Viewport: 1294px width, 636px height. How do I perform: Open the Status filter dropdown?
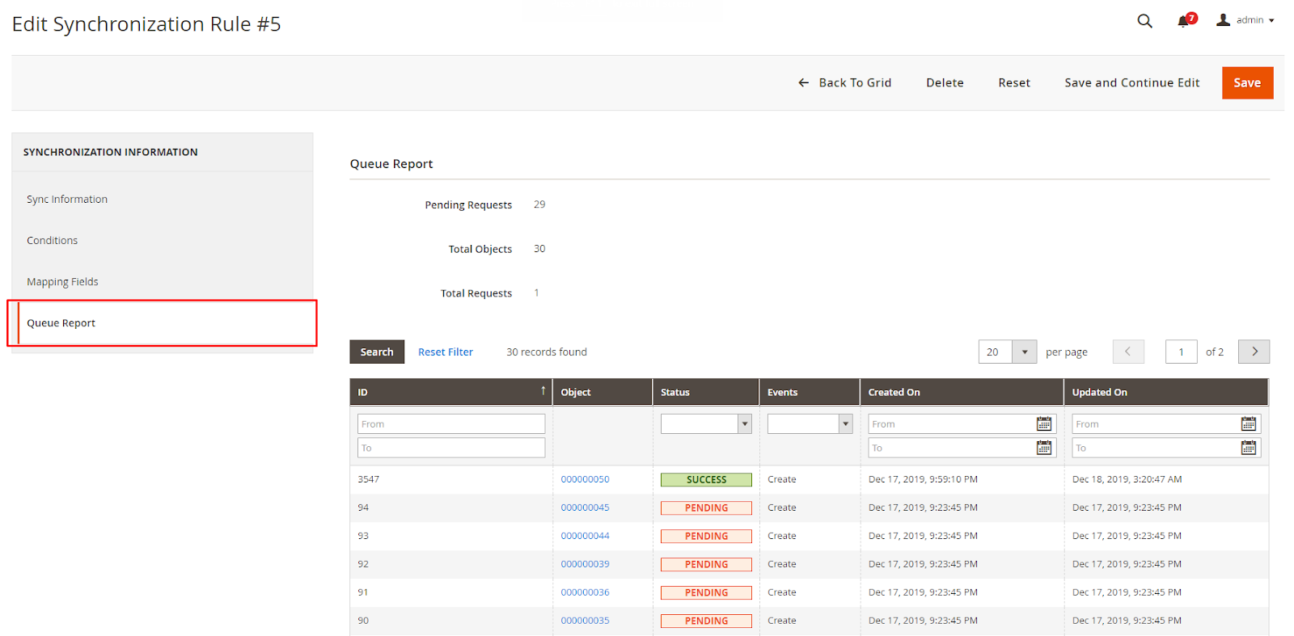[706, 423]
